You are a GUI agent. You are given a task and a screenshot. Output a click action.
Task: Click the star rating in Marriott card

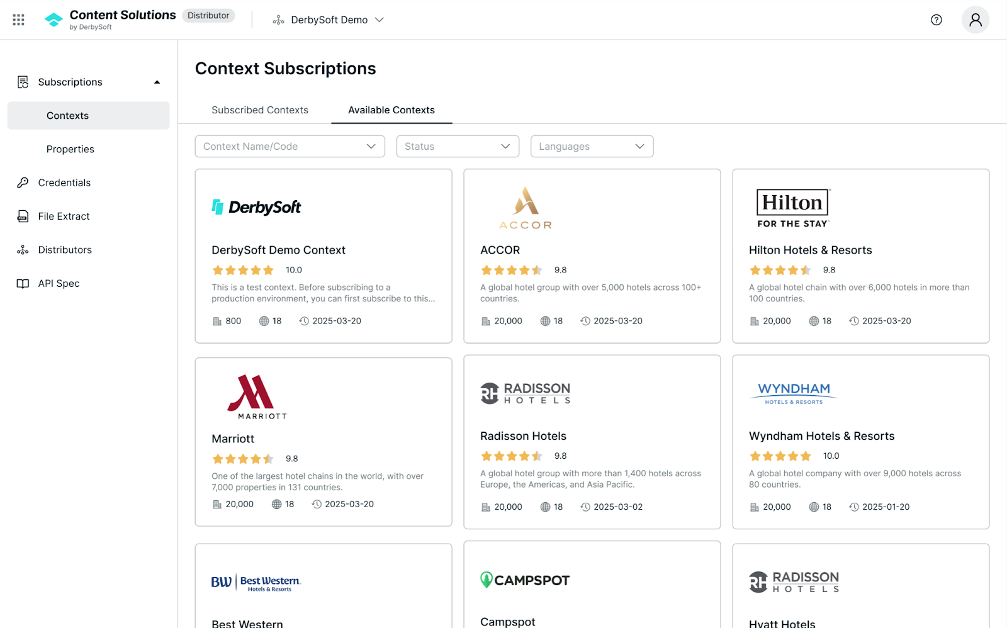tap(243, 459)
